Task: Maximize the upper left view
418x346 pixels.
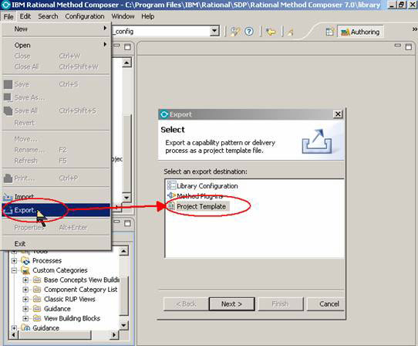Action: click(x=128, y=47)
